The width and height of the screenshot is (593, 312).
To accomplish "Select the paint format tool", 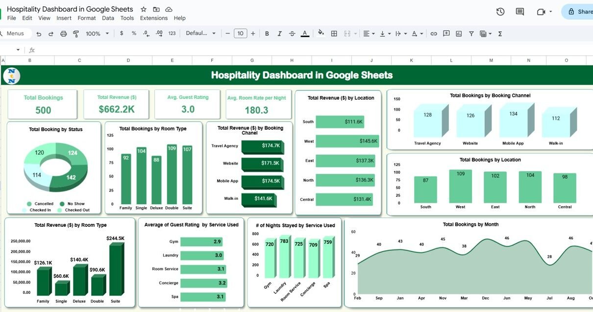I will 76,34.
